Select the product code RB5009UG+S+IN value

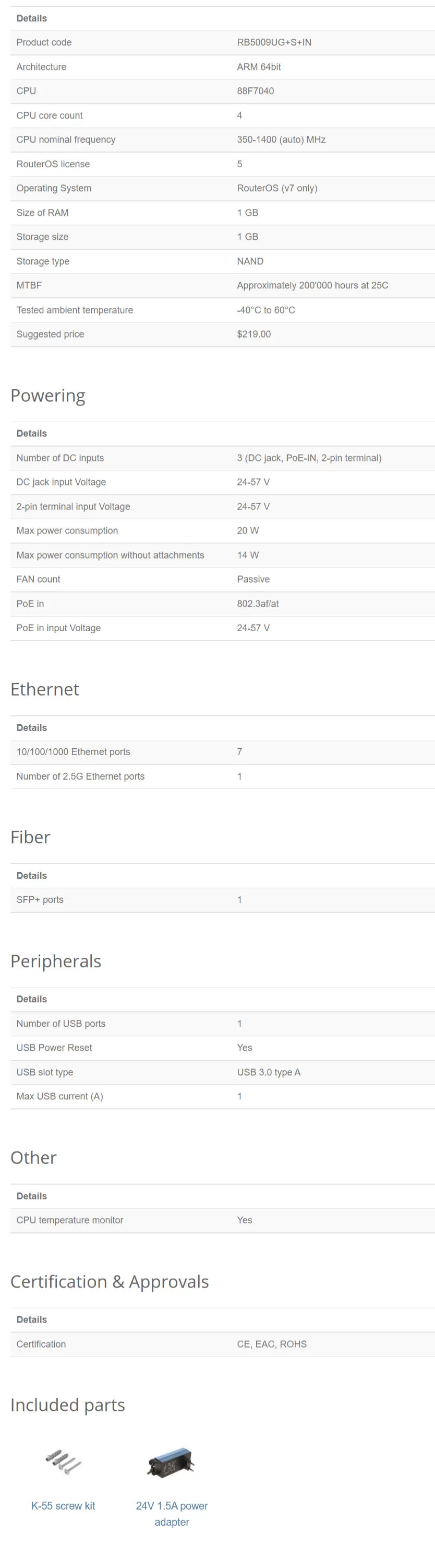tap(274, 42)
